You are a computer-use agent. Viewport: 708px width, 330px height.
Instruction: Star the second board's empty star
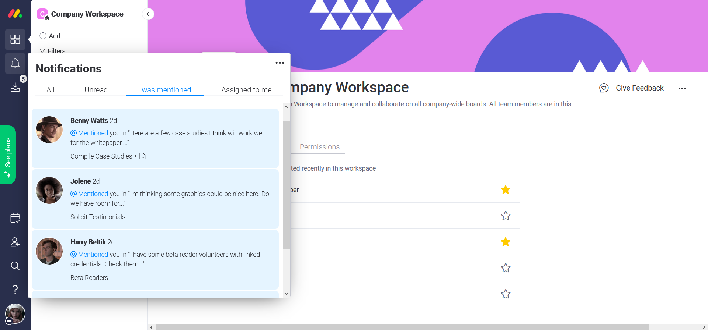[x=506, y=216]
